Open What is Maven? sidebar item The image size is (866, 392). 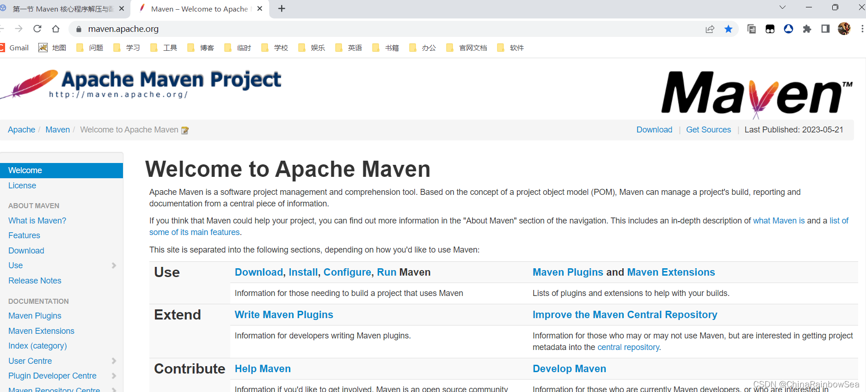[37, 221]
